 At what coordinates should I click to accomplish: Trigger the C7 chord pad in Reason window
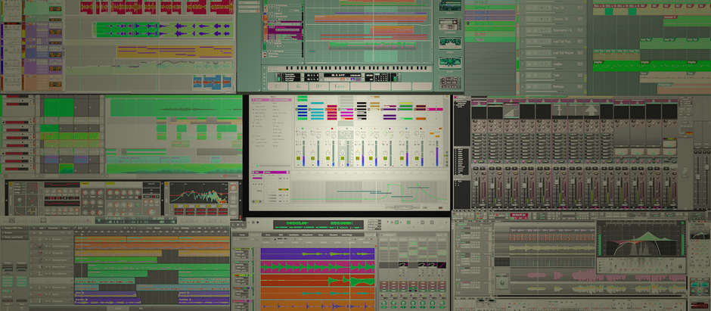278,86
